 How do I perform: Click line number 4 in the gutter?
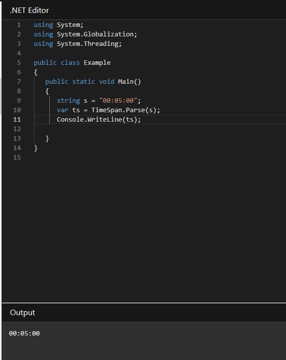pyautogui.click(x=19, y=53)
